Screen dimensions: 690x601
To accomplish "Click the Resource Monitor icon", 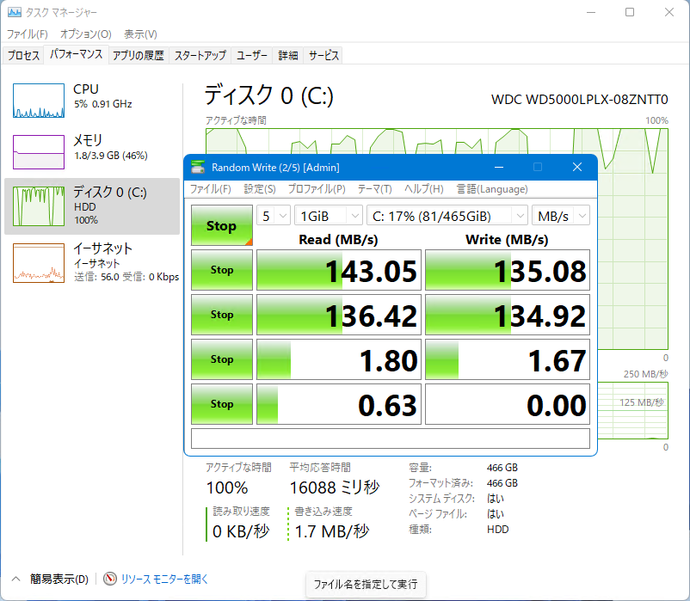I will [110, 579].
